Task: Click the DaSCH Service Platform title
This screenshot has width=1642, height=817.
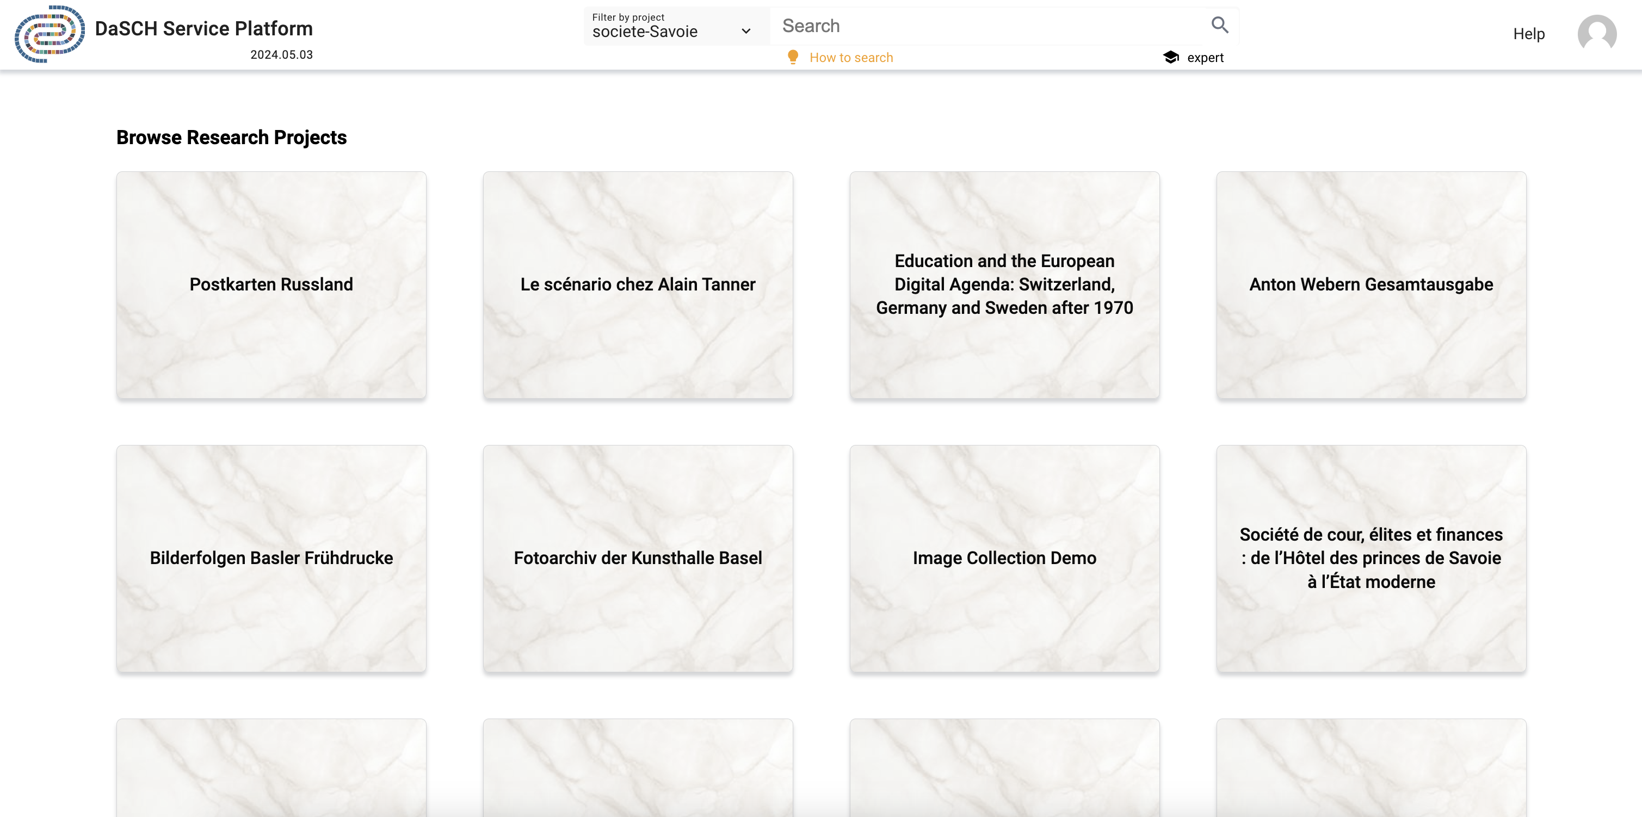Action: [203, 28]
